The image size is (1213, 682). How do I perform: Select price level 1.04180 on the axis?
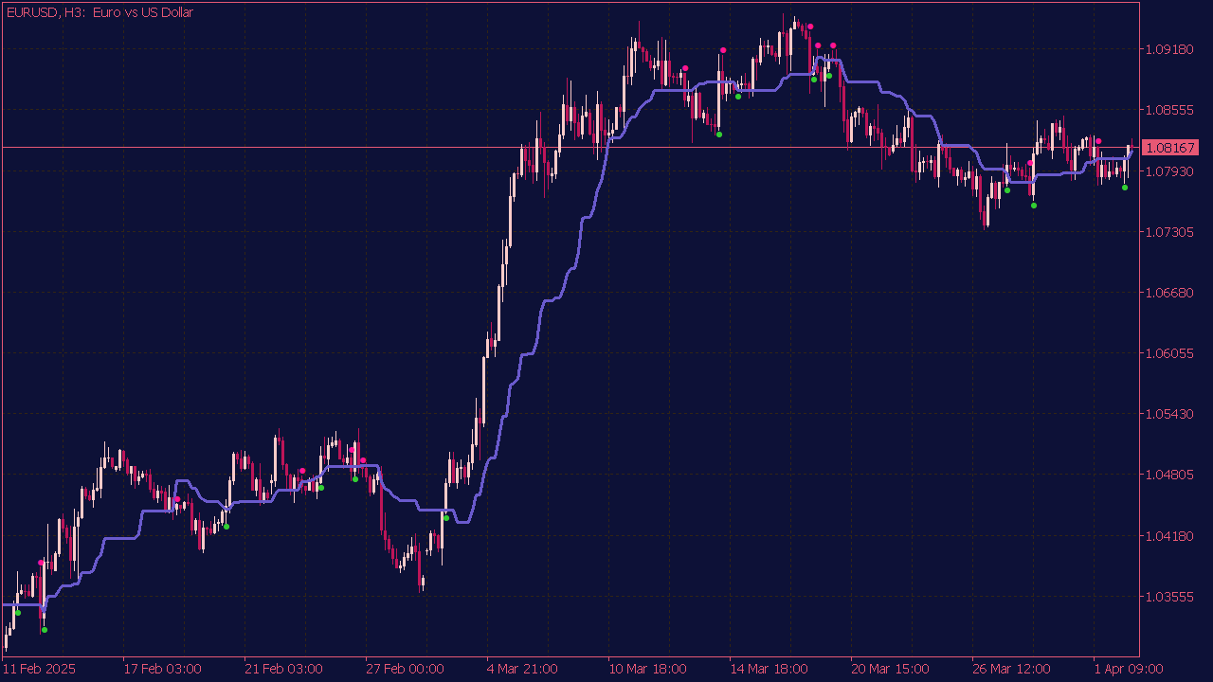[x=1169, y=536]
